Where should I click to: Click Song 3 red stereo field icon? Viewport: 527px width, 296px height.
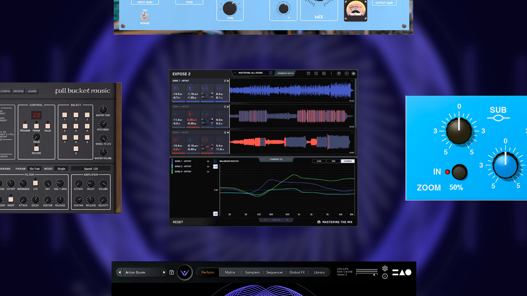click(204, 140)
